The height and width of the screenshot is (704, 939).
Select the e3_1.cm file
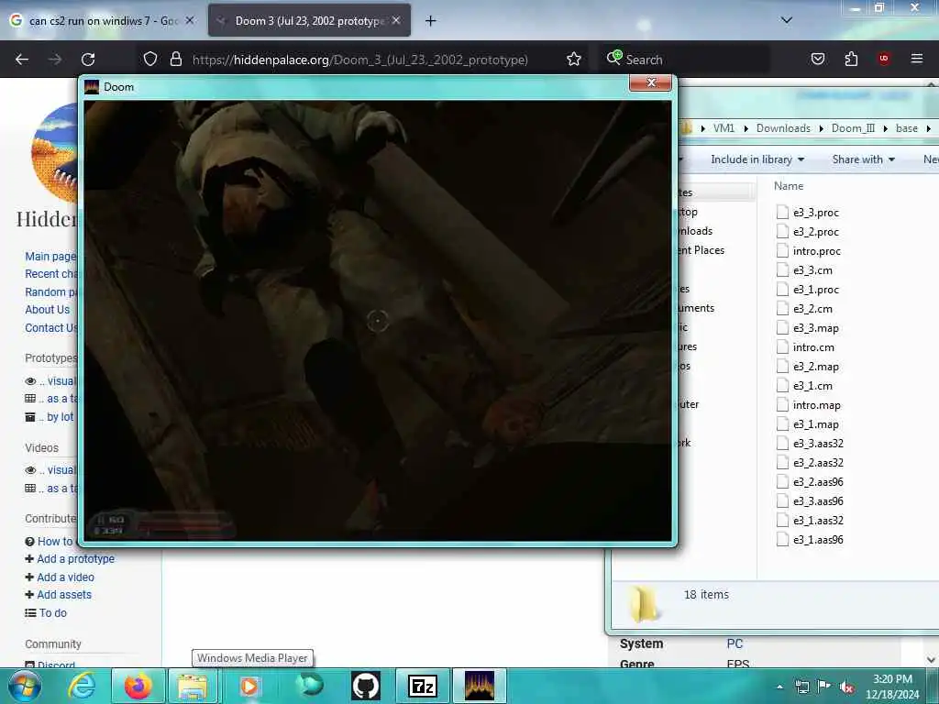point(812,386)
